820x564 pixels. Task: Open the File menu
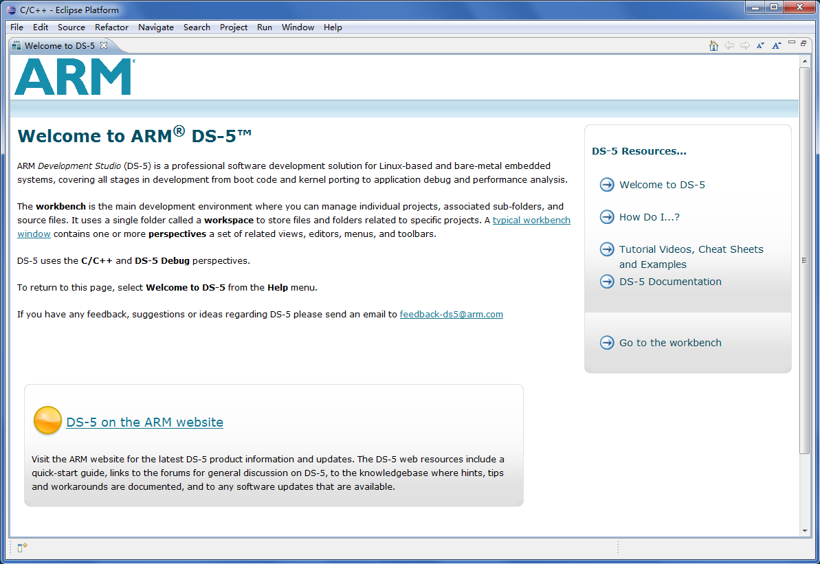click(16, 27)
